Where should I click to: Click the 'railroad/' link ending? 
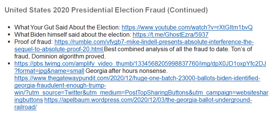(x=25, y=108)
